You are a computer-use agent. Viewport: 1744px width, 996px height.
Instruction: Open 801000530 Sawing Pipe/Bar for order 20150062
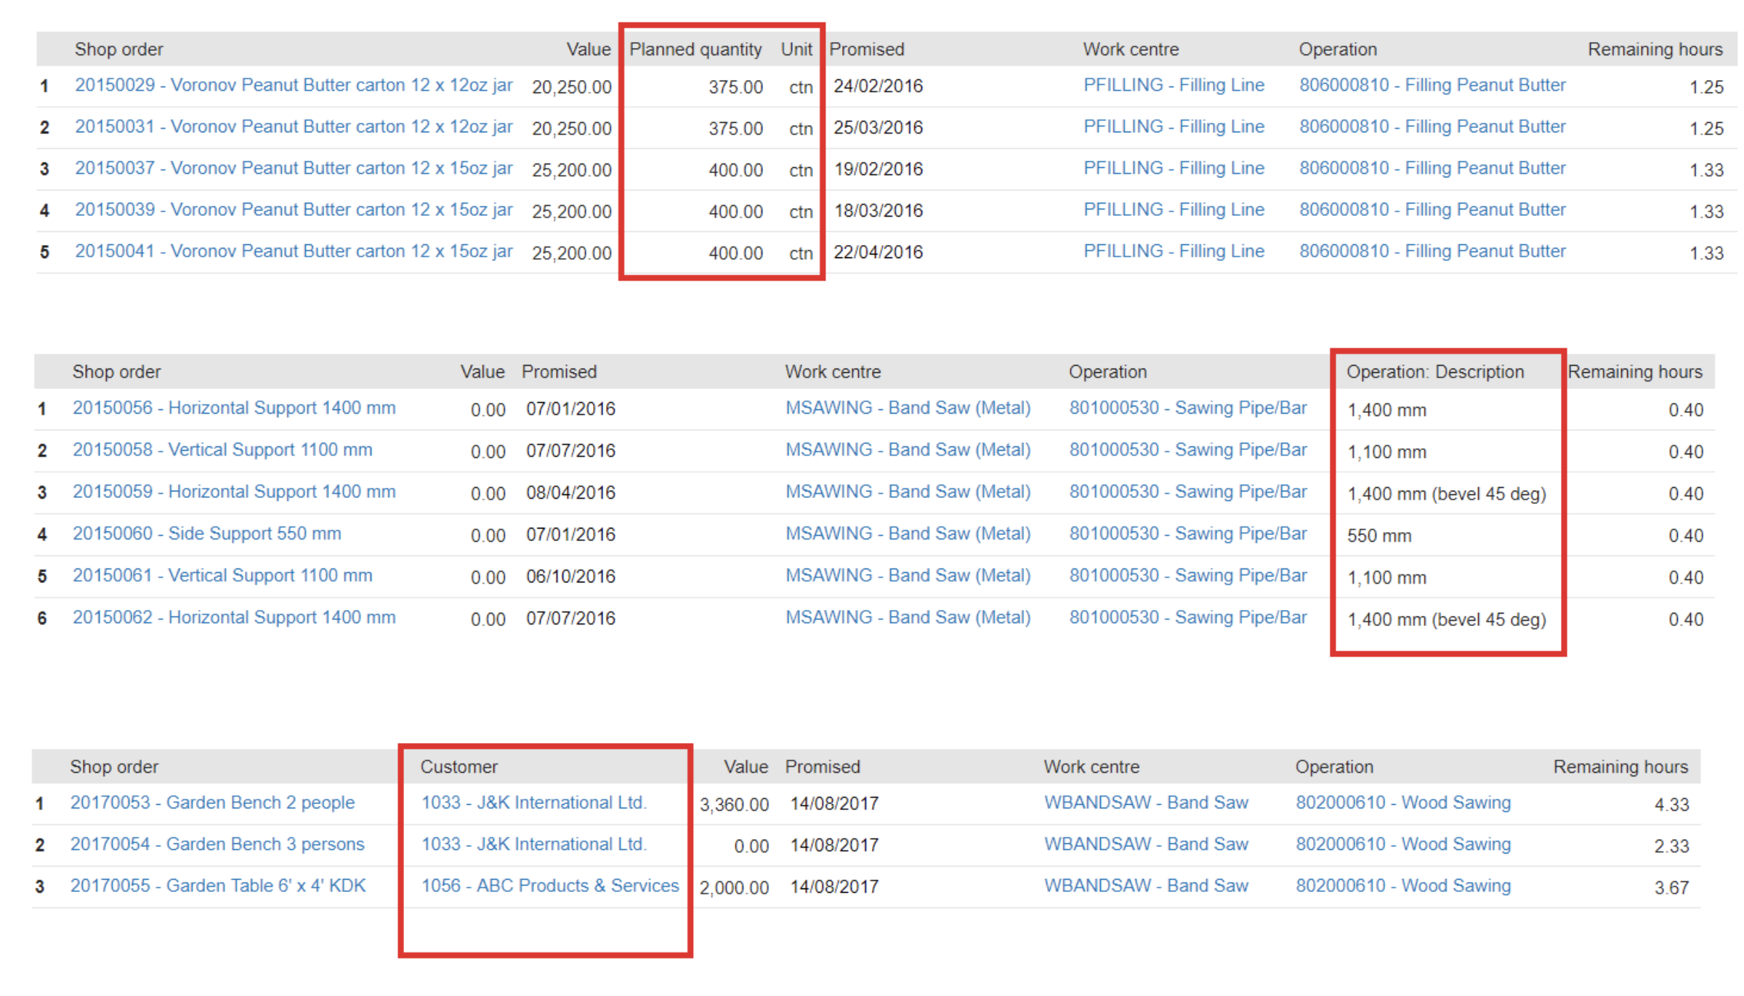pyautogui.click(x=1187, y=618)
